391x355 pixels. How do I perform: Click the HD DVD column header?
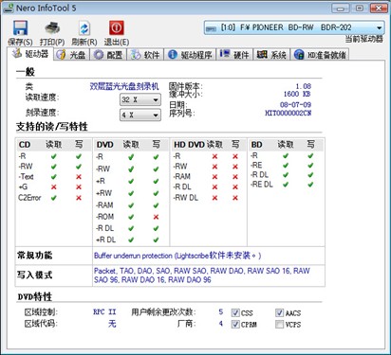188,145
